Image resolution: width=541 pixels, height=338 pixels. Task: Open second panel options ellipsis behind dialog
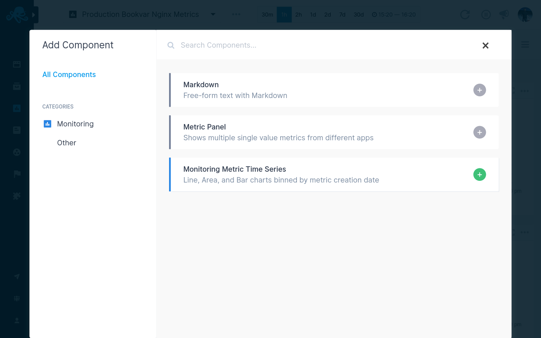524,232
